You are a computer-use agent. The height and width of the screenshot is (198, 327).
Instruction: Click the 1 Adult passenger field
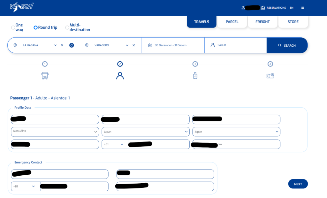coord(235,45)
